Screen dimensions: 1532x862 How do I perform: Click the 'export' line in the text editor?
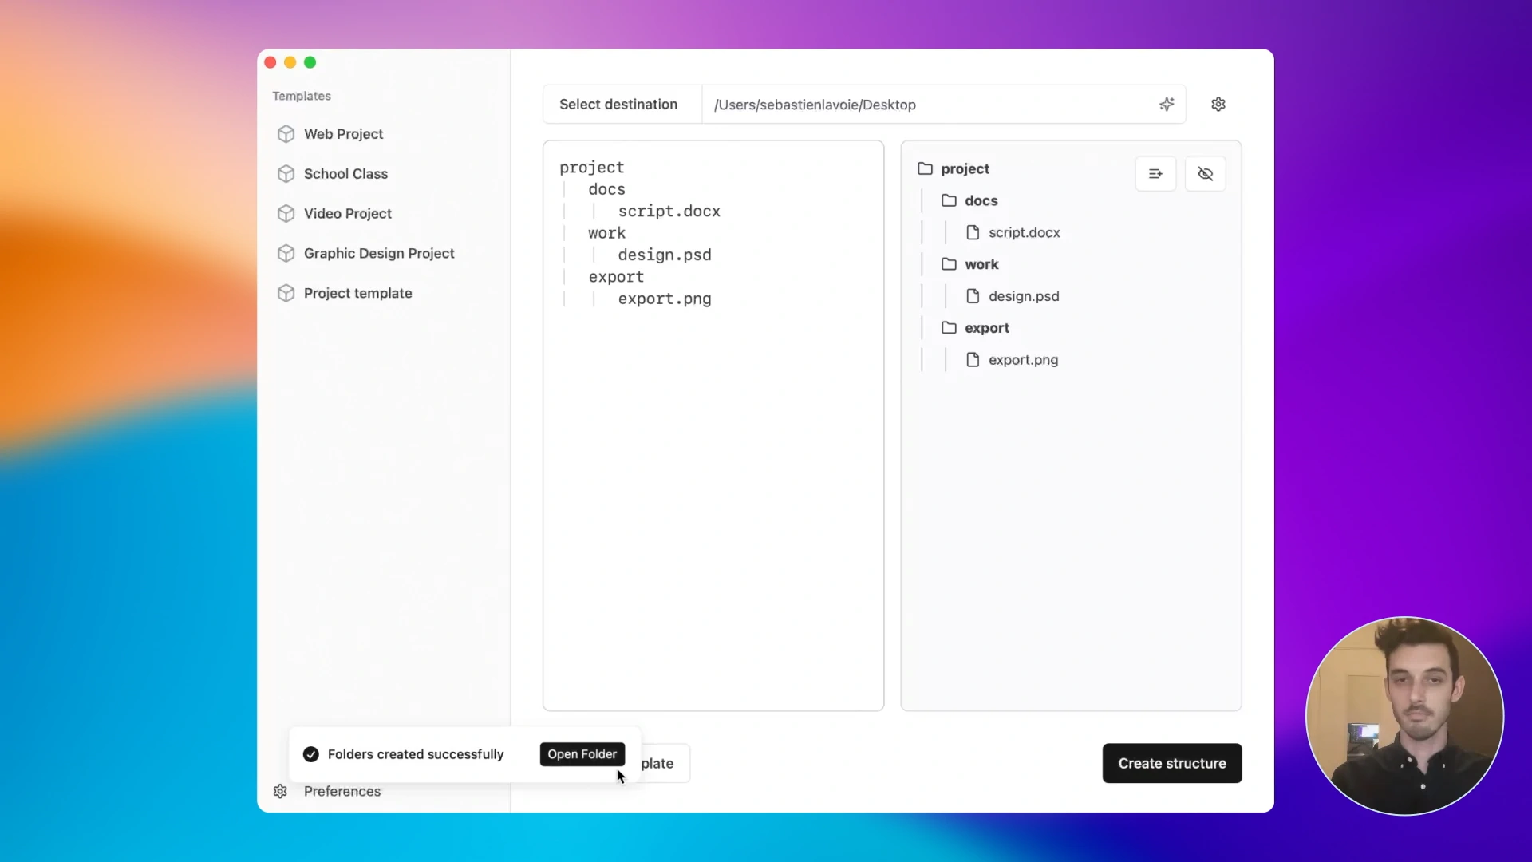click(616, 277)
